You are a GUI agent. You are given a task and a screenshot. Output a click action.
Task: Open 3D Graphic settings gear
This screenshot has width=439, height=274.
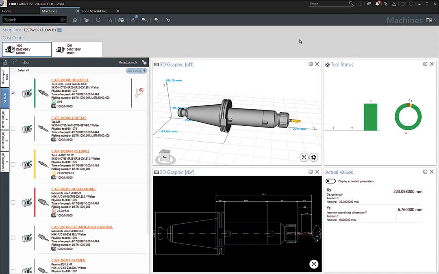(x=314, y=157)
